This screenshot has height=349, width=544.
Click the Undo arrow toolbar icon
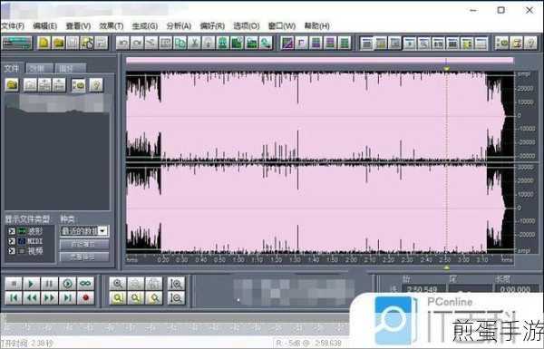[x=122, y=43]
